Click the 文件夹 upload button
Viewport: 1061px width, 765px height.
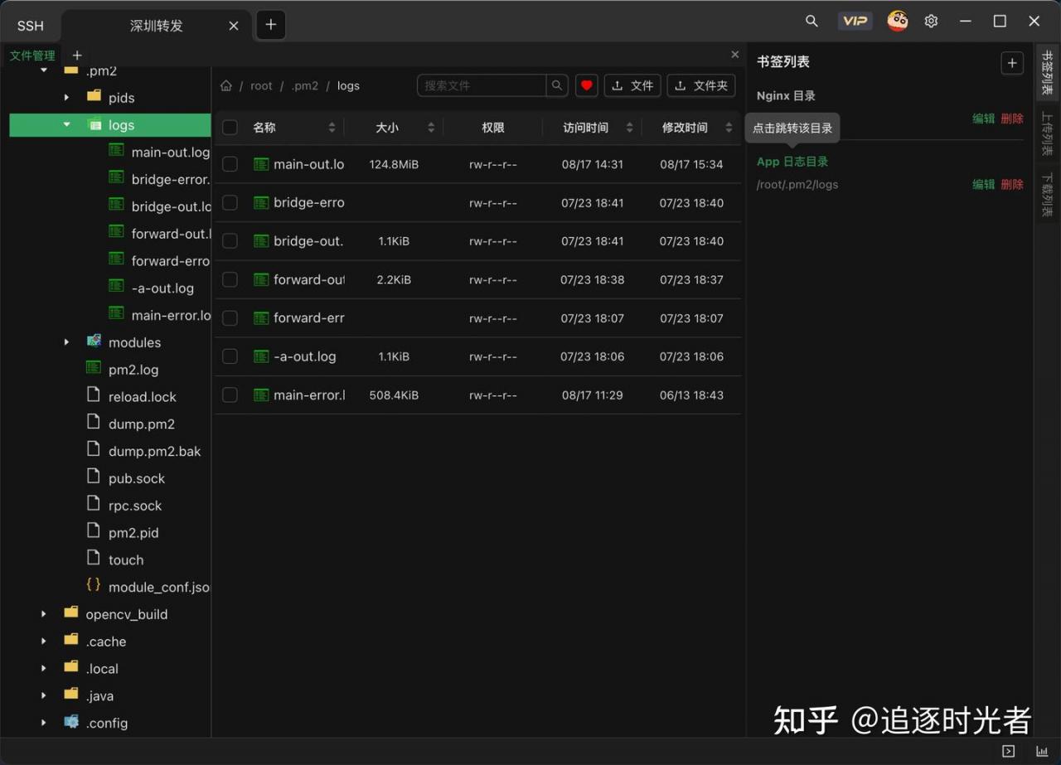point(701,85)
